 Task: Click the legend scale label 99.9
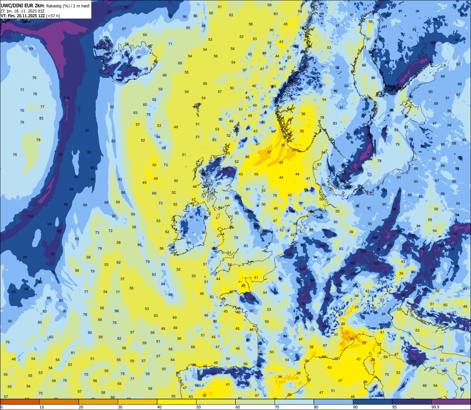pos(435,407)
